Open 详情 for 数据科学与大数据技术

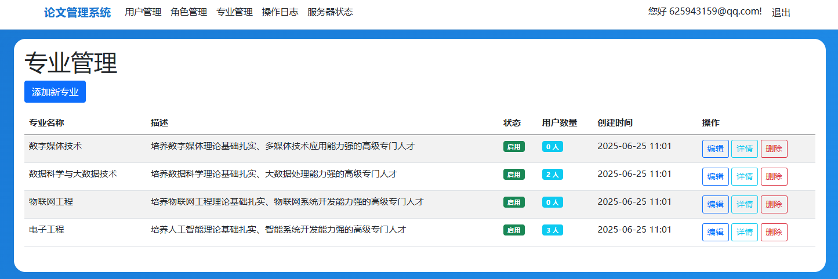tap(745, 176)
